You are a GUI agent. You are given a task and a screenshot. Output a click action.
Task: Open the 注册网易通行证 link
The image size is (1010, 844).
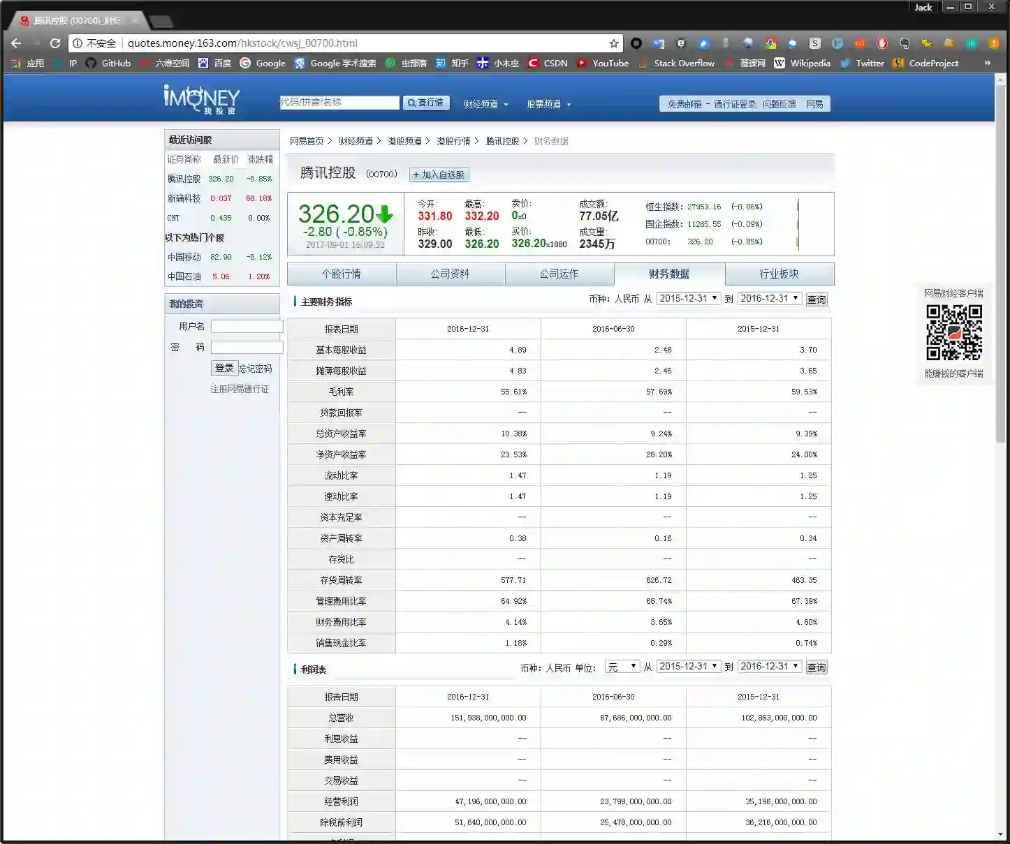coord(240,389)
